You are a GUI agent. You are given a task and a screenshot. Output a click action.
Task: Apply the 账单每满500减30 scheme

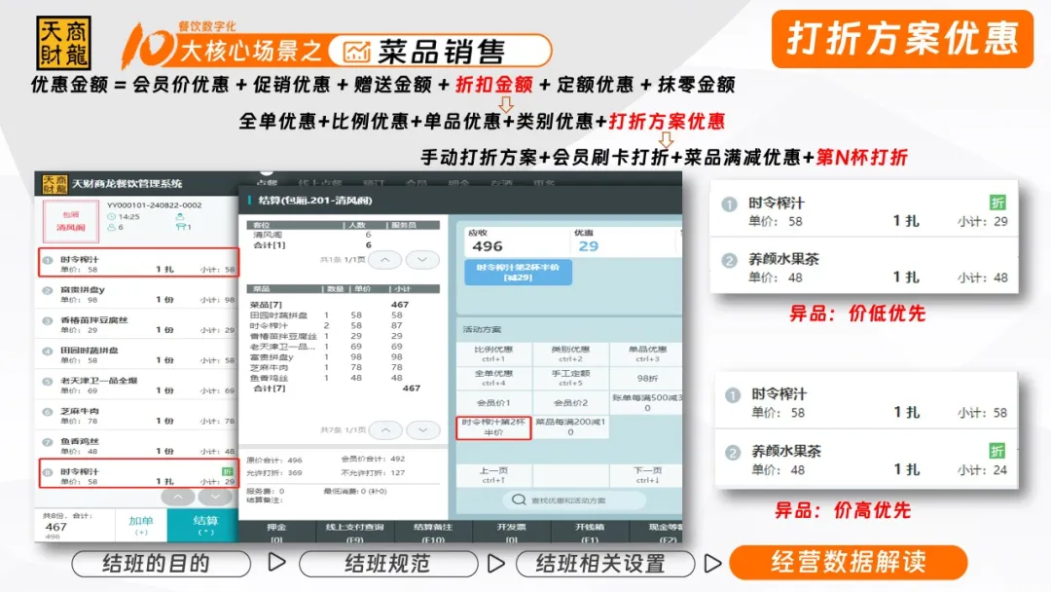[647, 402]
